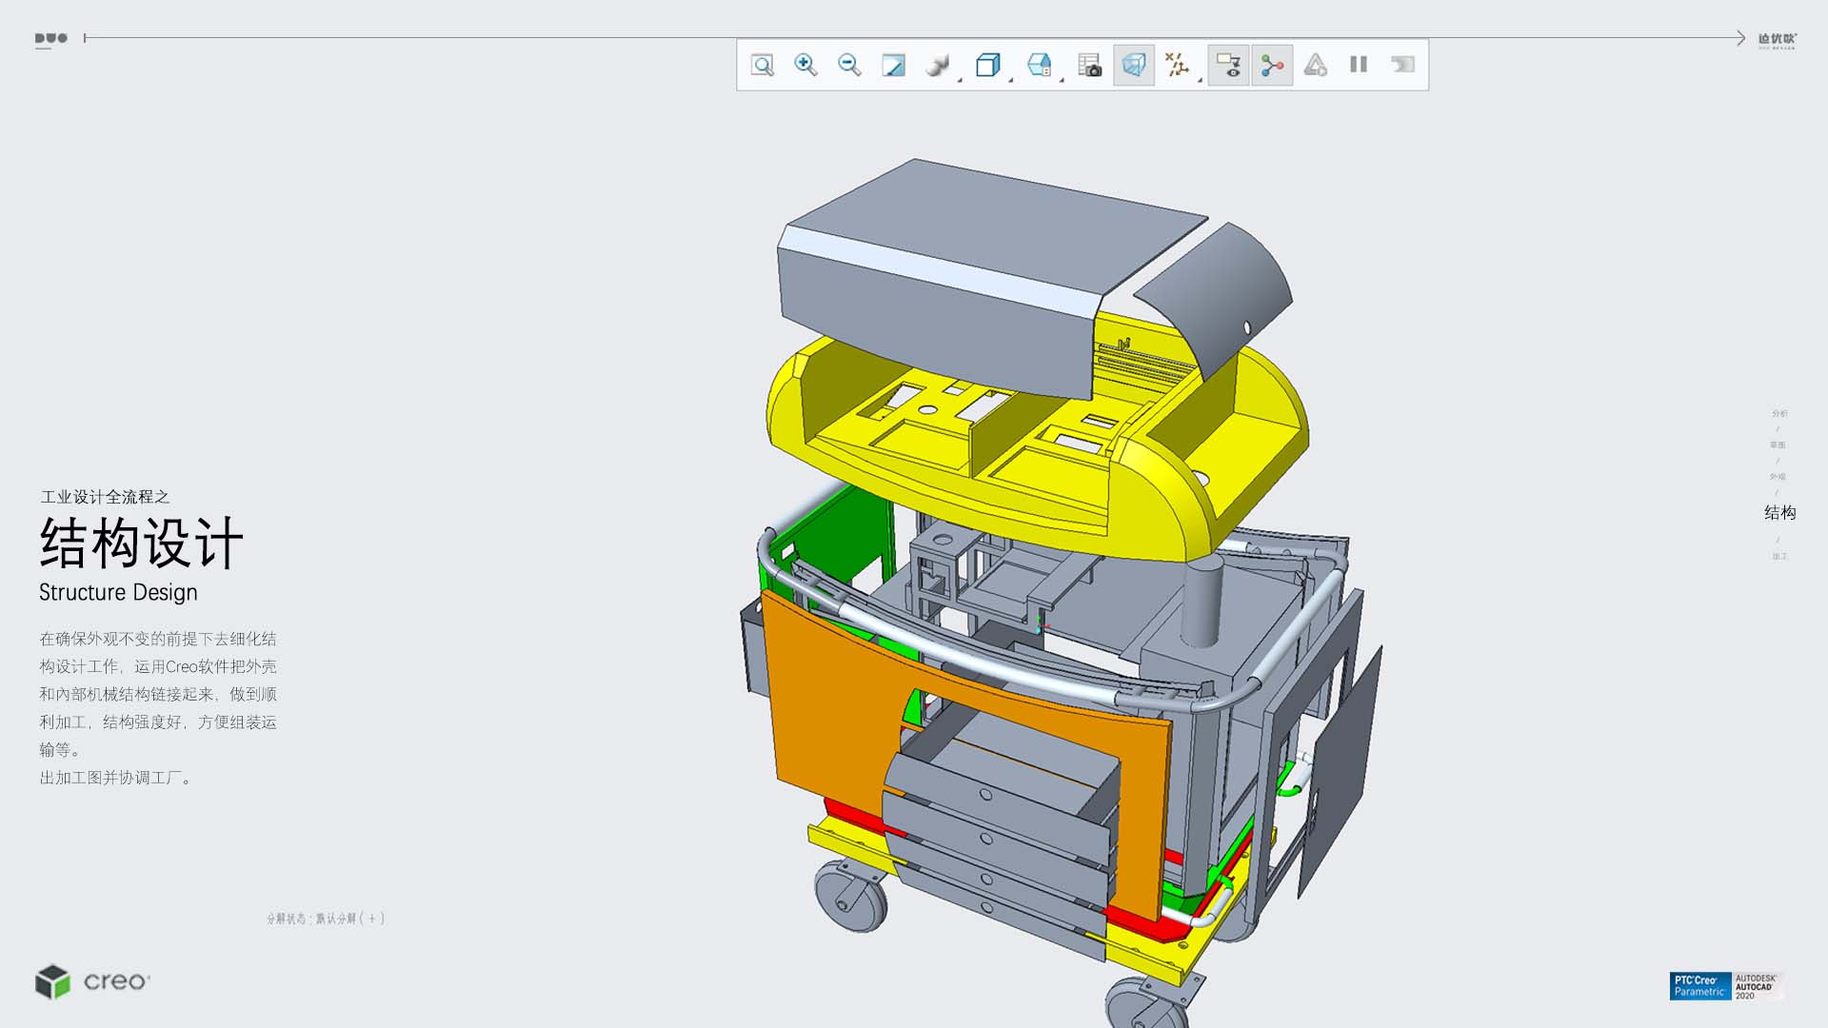Click the Saved Orientations icon
1828x1028 pixels.
(1039, 65)
